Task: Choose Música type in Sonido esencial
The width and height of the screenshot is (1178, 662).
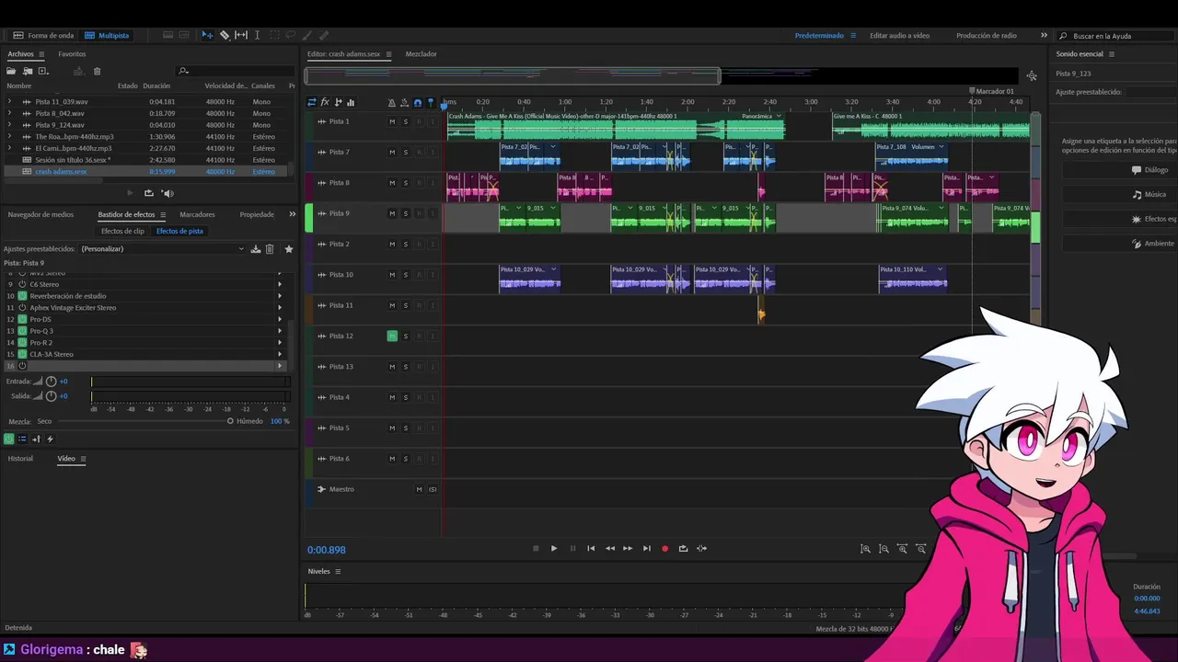Action: pos(1149,195)
